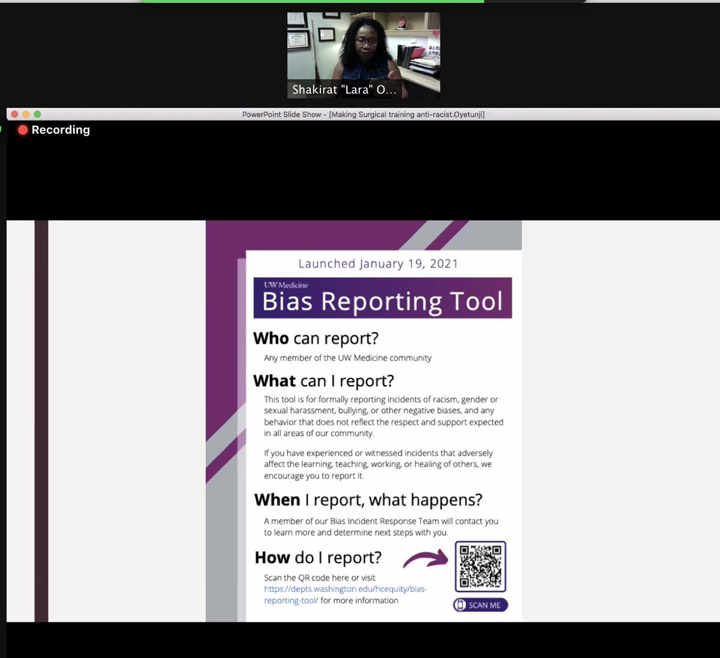Click the line 'If you have experienced or witnessed incidents'
The image size is (720, 658).
click(379, 453)
